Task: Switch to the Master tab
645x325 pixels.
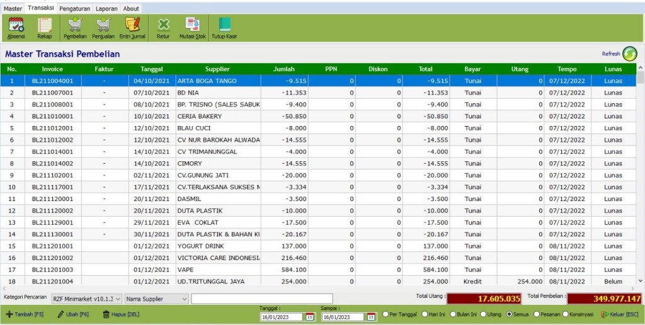Action: coord(13,9)
